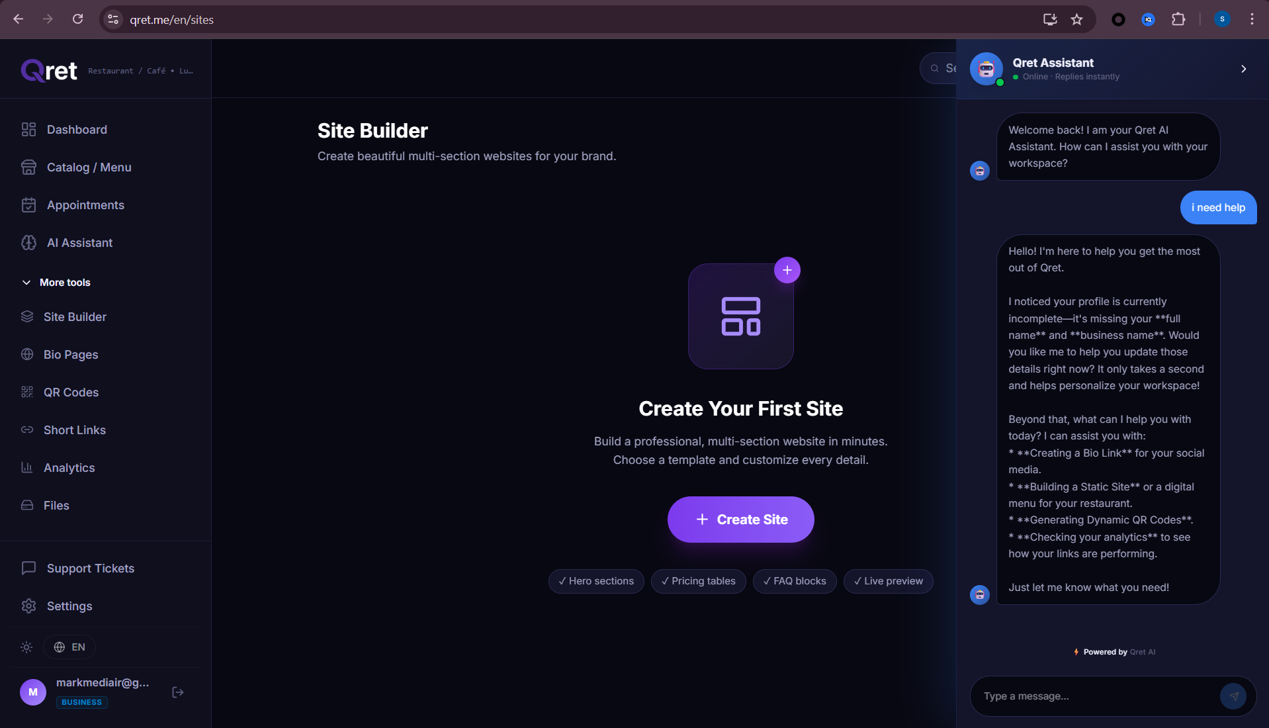Click the Qret AI powered-by link
The width and height of the screenshot is (1269, 728).
point(1143,652)
